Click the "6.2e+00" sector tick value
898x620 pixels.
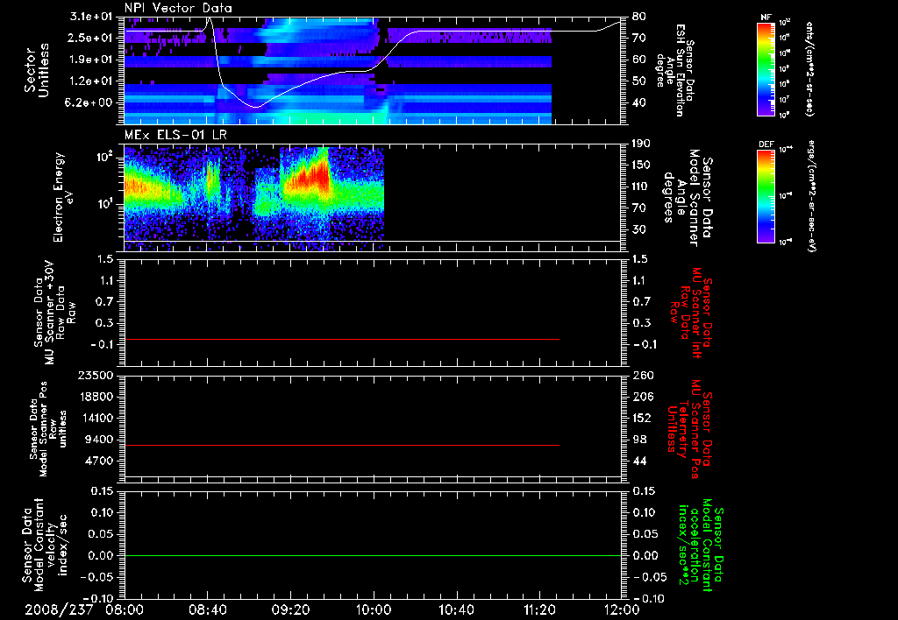pyautogui.click(x=90, y=102)
